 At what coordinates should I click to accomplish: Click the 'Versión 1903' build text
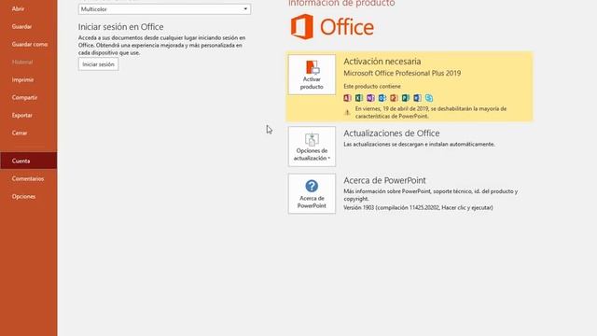[x=418, y=207]
